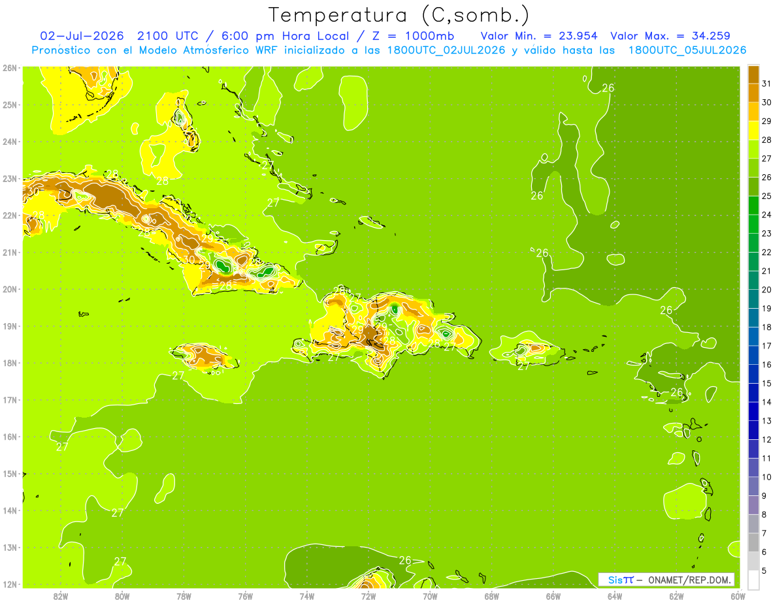Image resolution: width=784 pixels, height=605 pixels.
Task: Click the 26N latitude axis label
Action: (9, 68)
